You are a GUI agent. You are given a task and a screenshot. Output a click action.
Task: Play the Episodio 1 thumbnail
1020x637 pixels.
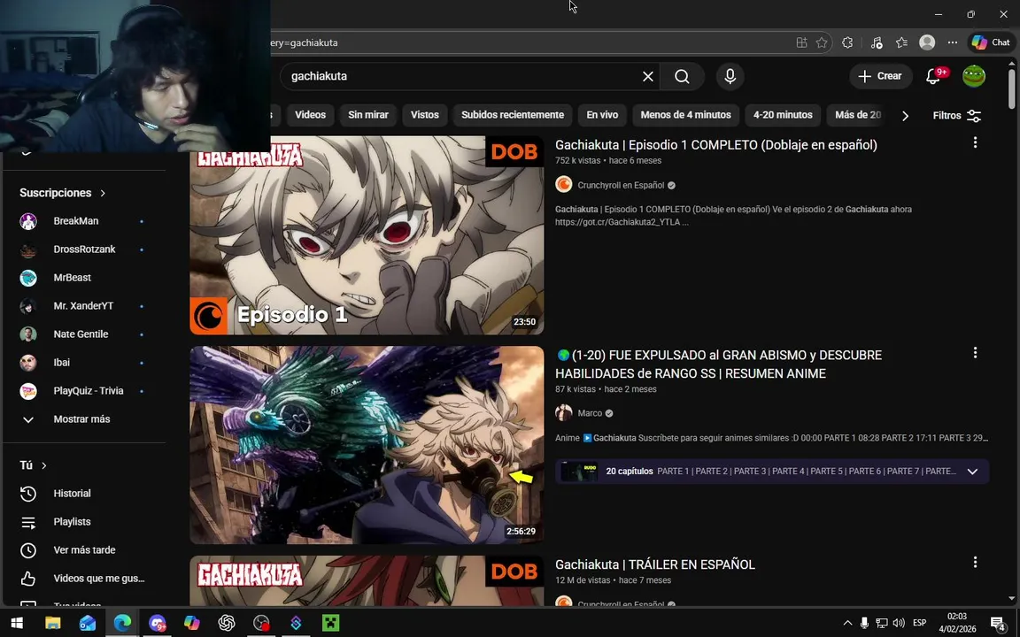(367, 235)
